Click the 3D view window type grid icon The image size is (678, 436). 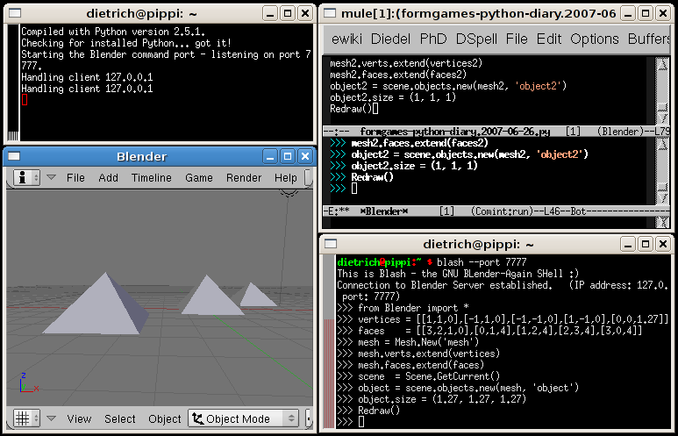[x=25, y=418]
